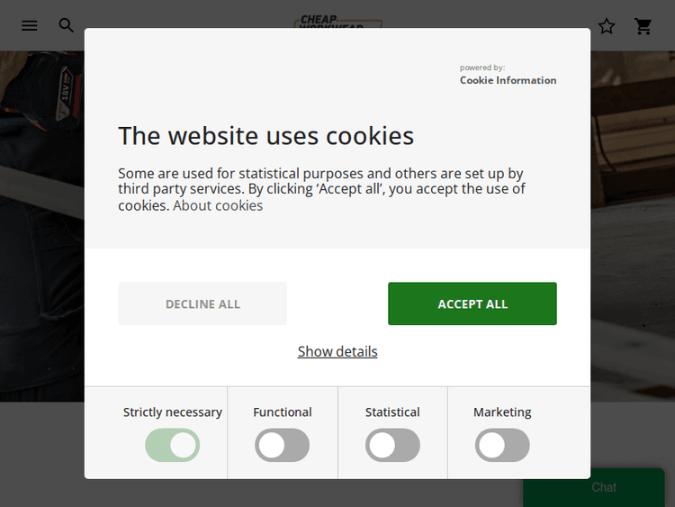Expand Show details
Viewport: 675px width, 507px height.
(337, 351)
